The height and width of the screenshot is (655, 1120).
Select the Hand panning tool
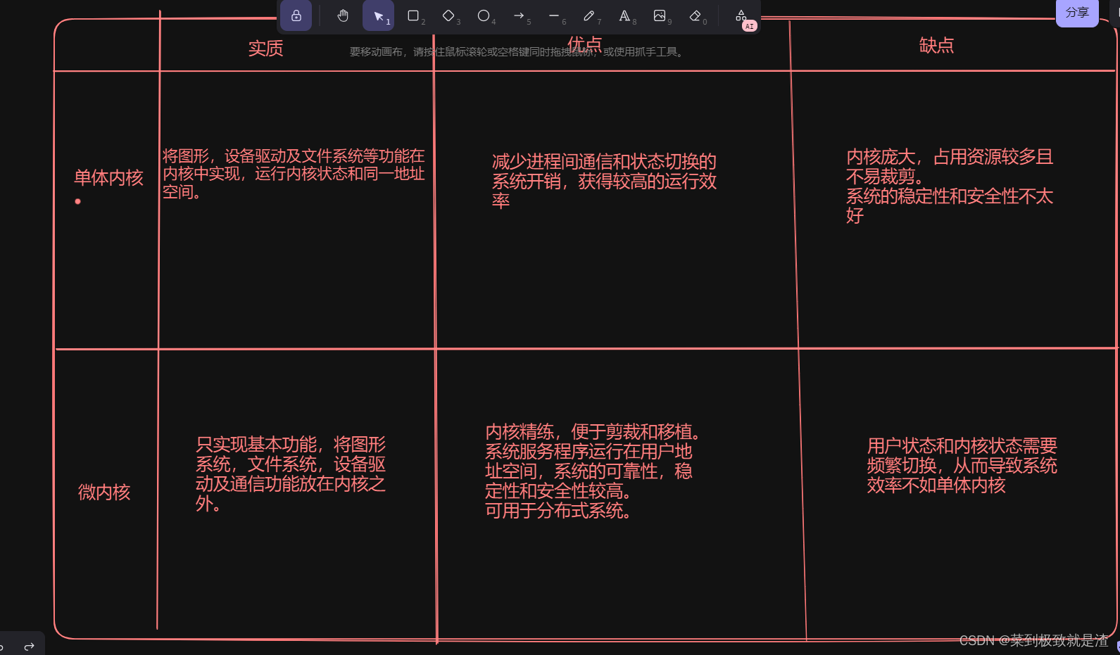point(343,15)
